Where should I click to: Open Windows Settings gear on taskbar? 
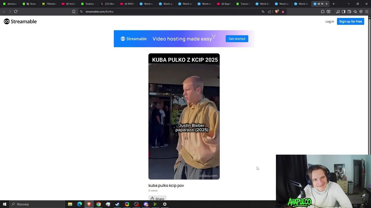(x=165, y=204)
